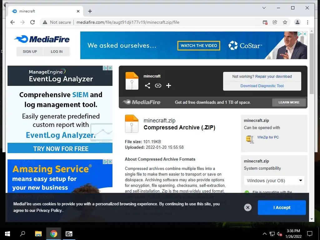
Task: Open 7-Zip from taskbar
Action: click(69, 234)
